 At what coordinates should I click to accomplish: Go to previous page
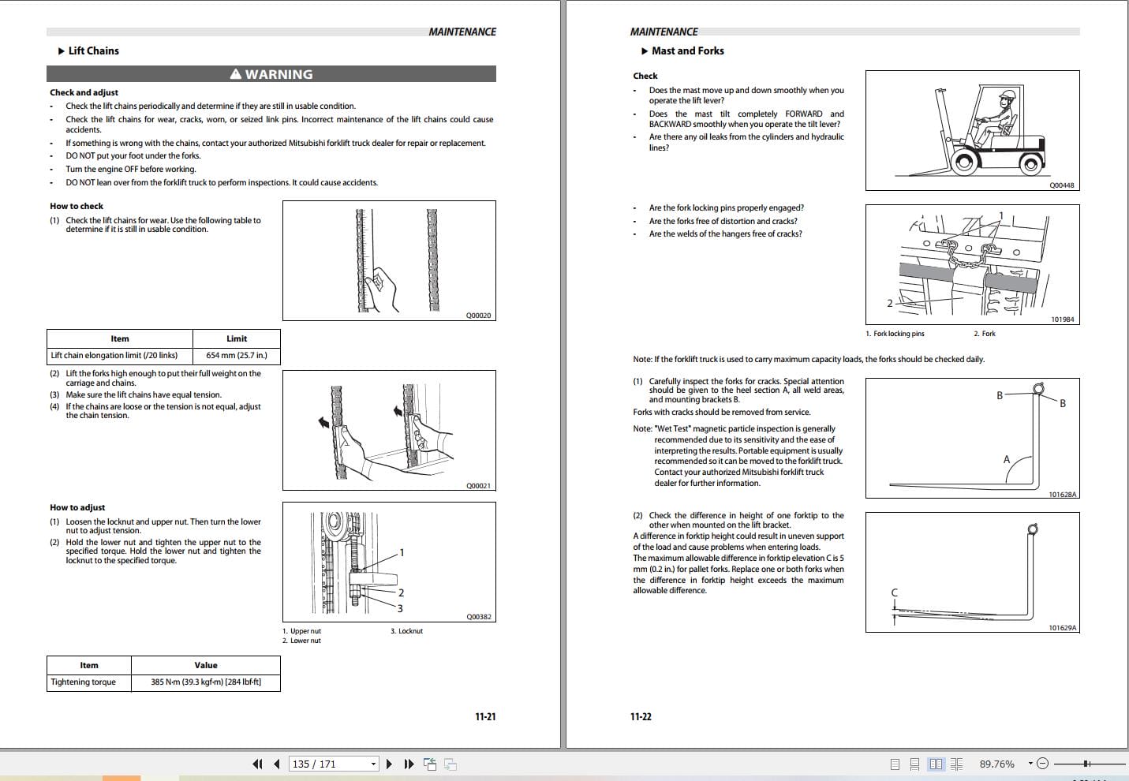(x=277, y=764)
